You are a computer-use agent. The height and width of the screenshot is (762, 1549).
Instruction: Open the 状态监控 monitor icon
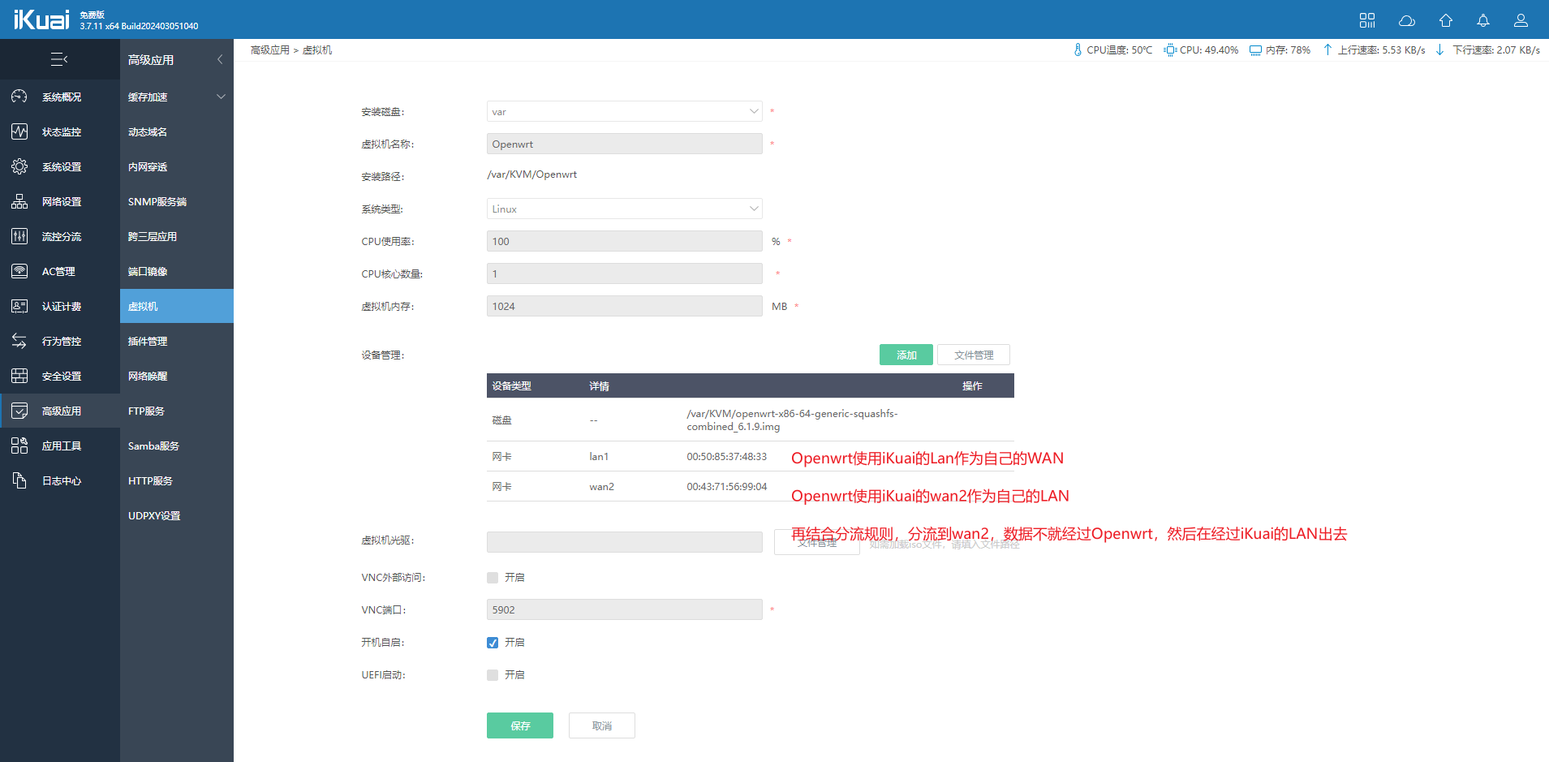[x=19, y=131]
